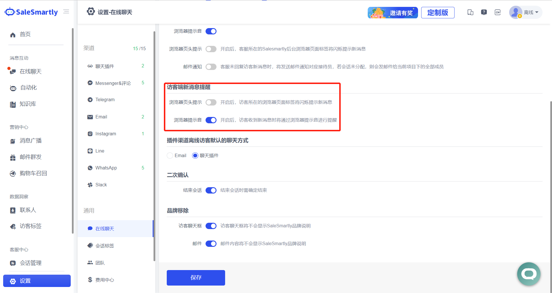Click the settings submenu vertical scrollbar

point(154,143)
